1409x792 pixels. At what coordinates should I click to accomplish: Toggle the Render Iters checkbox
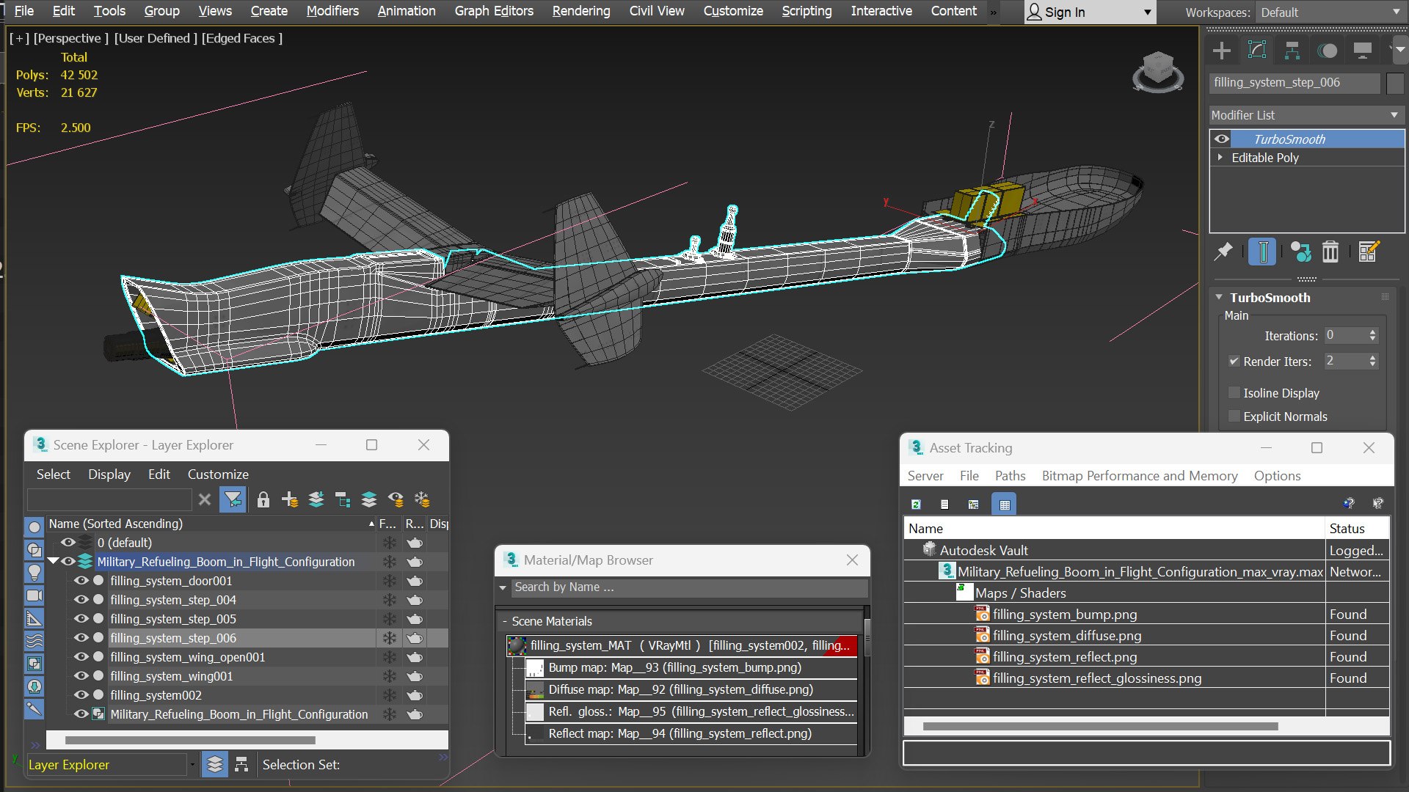pyautogui.click(x=1234, y=362)
